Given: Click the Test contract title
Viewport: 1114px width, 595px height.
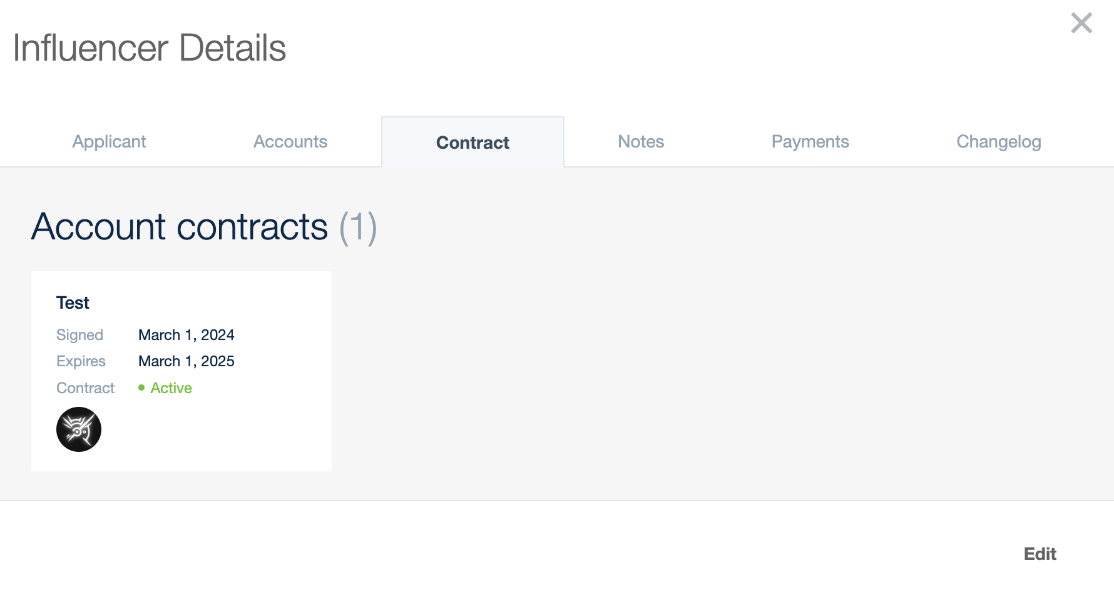Looking at the screenshot, I should [x=73, y=303].
